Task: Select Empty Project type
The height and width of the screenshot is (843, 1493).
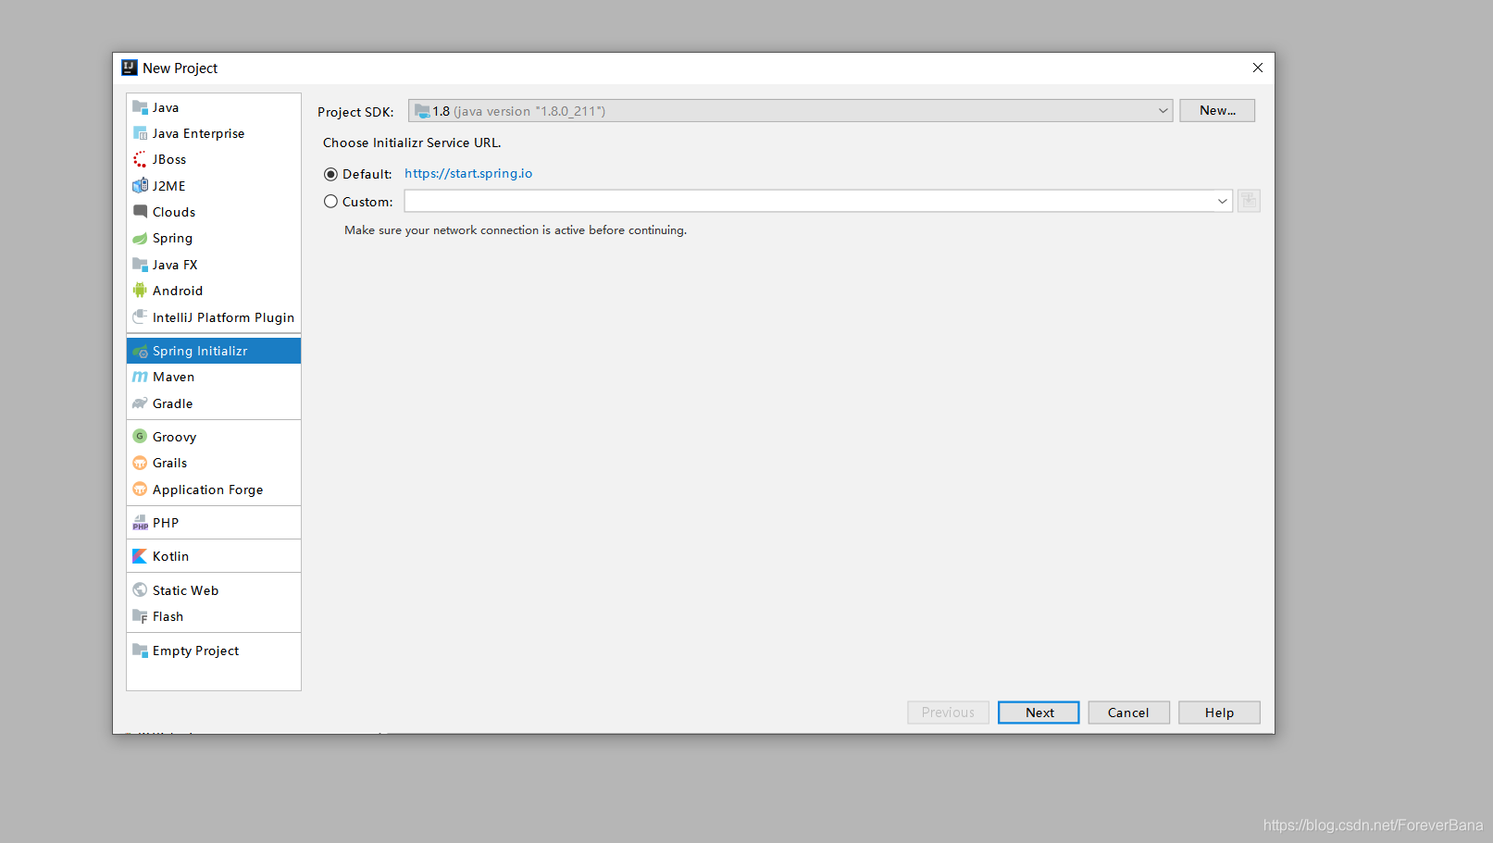Action: [x=195, y=651]
